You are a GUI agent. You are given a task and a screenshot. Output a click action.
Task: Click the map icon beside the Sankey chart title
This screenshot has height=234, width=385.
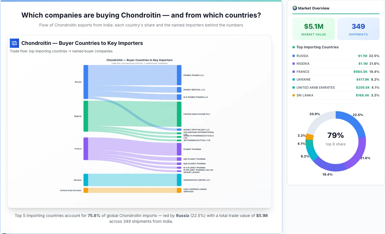[14, 43]
